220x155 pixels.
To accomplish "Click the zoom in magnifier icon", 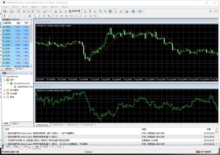I will (100, 11).
